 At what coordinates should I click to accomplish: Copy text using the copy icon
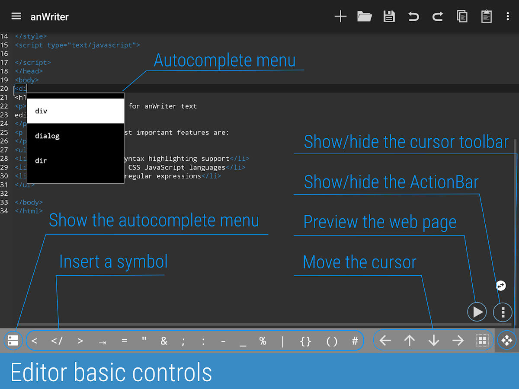pyautogui.click(x=462, y=16)
